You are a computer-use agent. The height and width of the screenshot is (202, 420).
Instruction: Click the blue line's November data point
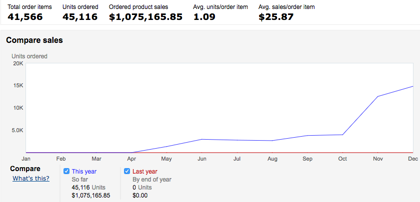[x=377, y=96]
